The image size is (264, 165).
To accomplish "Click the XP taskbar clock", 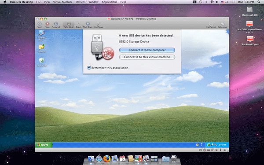I will point(222,145).
